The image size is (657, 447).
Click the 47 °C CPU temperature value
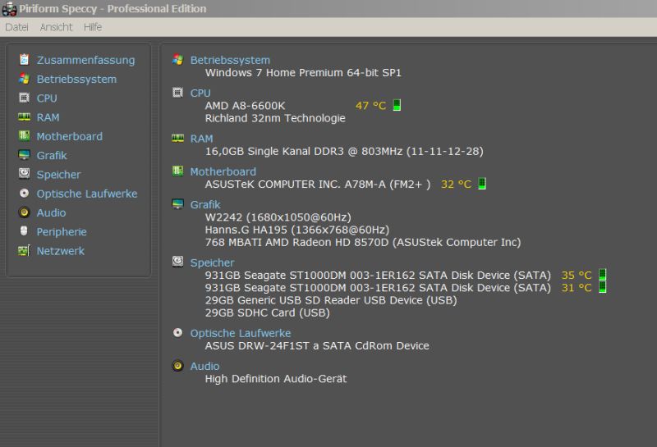[x=371, y=106]
